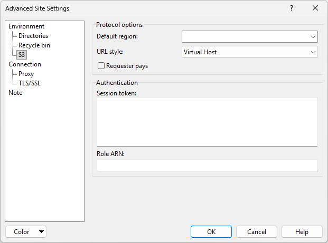Open the URL style combo box
Viewport: 328px width, 243px height.
pyautogui.click(x=249, y=52)
